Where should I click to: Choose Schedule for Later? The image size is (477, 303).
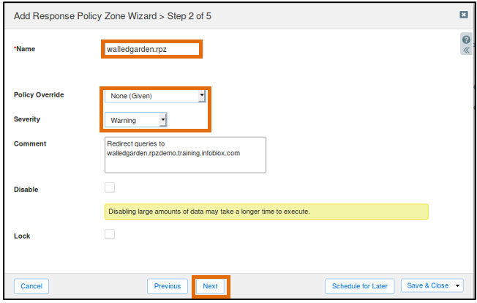pyautogui.click(x=359, y=286)
